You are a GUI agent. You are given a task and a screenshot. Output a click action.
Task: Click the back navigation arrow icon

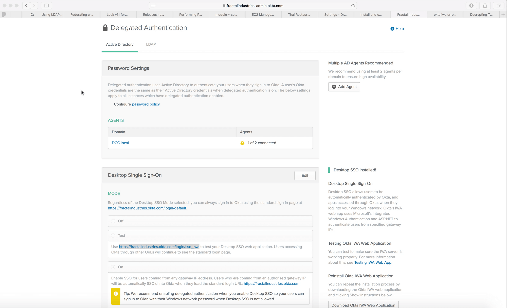(26, 5)
